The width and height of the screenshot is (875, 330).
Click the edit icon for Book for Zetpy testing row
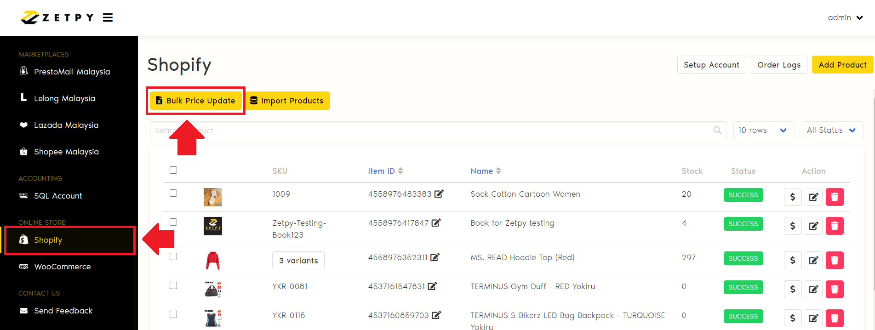click(x=813, y=226)
